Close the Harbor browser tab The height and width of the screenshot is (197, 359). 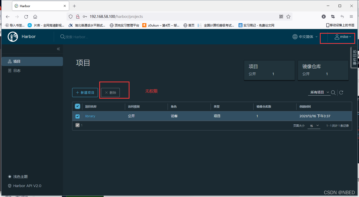pos(65,6)
